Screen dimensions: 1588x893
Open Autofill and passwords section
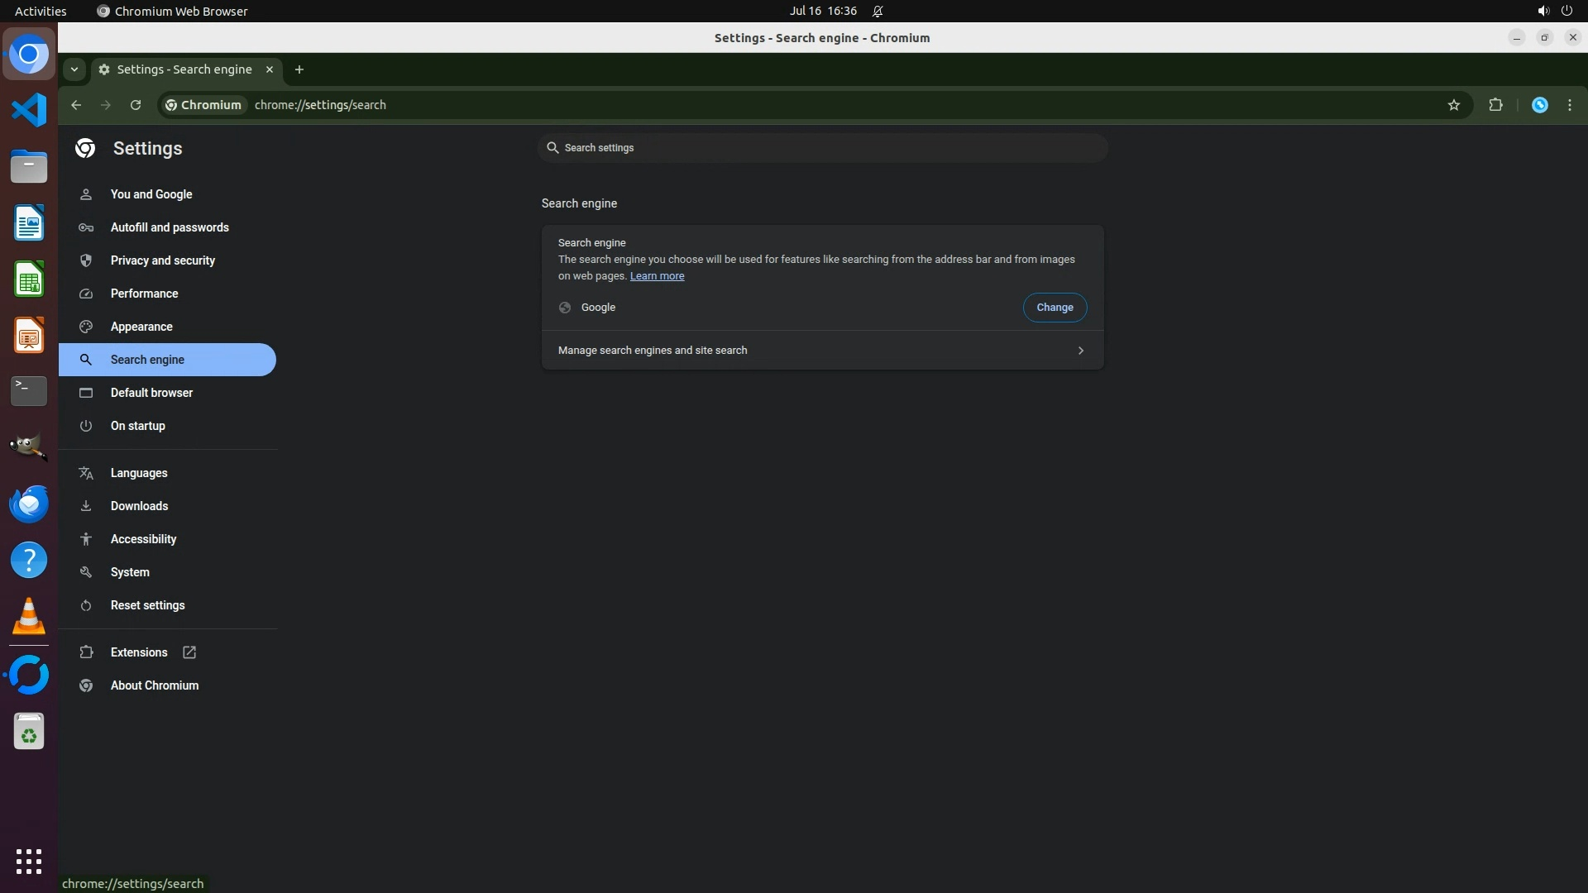[x=170, y=227]
